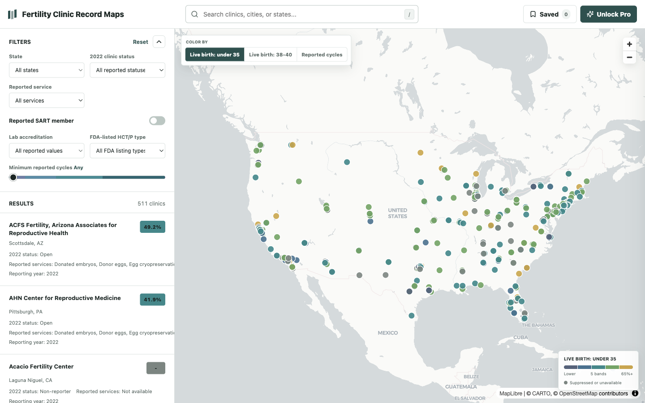Open the map attribution info icon
This screenshot has height=403, width=645.
pyautogui.click(x=635, y=394)
